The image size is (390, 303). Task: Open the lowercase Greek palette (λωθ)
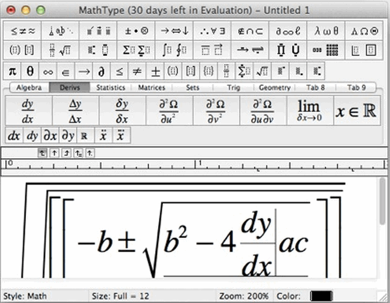326,31
